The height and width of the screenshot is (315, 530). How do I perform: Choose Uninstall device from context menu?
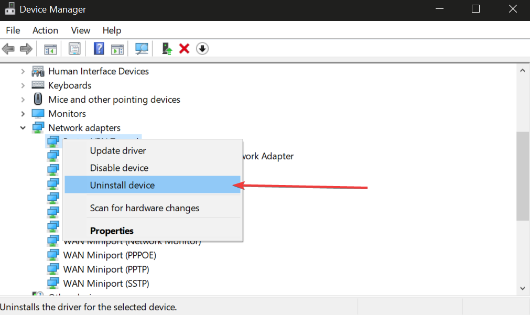[122, 185]
